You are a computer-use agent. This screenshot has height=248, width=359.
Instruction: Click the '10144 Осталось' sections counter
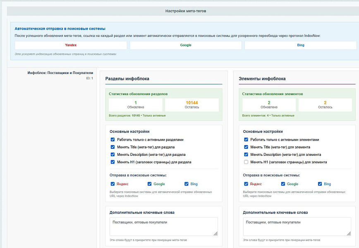pyautogui.click(x=192, y=105)
